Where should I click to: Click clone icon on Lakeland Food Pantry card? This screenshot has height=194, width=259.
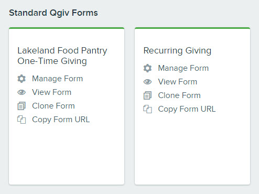pyautogui.click(x=21, y=106)
